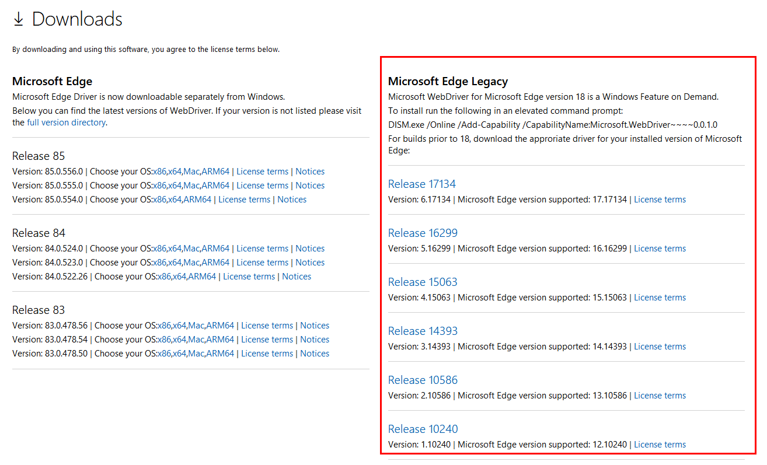Open Notices for version 84.0.522.26
Screen dimensions: 767x465
point(297,277)
